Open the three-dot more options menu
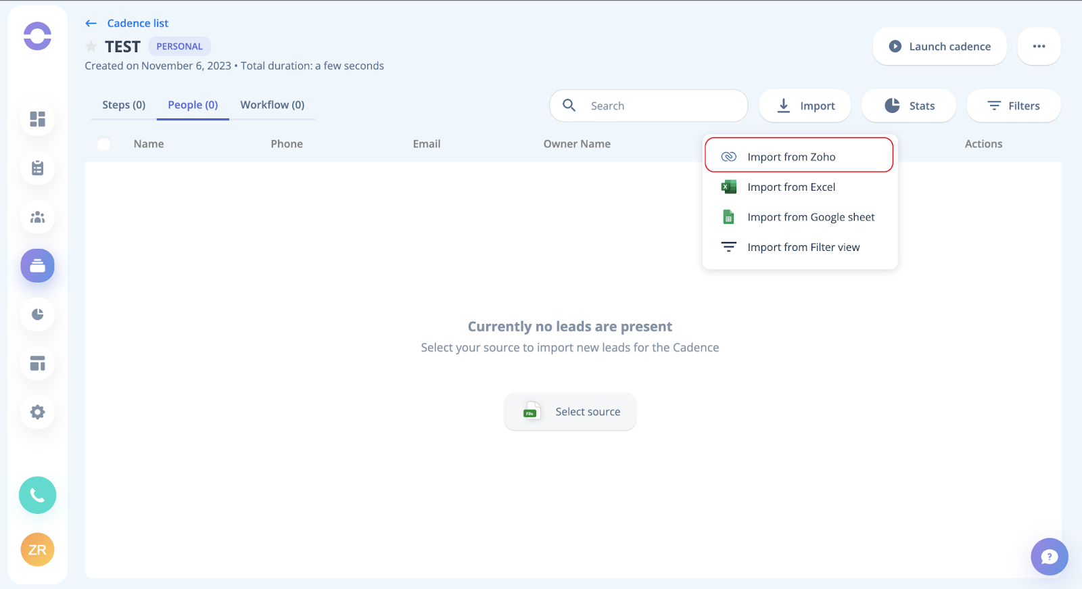This screenshot has height=589, width=1082. [1039, 47]
